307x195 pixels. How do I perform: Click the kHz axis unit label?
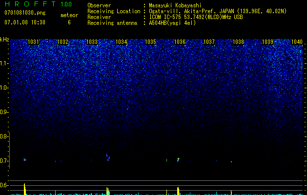click(4, 39)
